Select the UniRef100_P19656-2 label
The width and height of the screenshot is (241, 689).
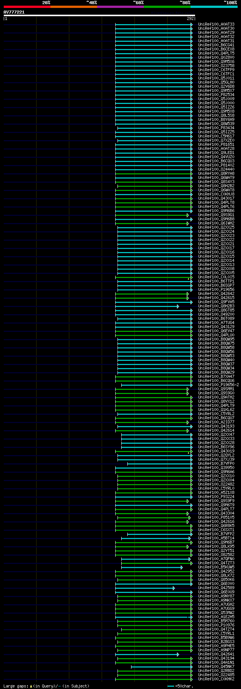(x=218, y=385)
